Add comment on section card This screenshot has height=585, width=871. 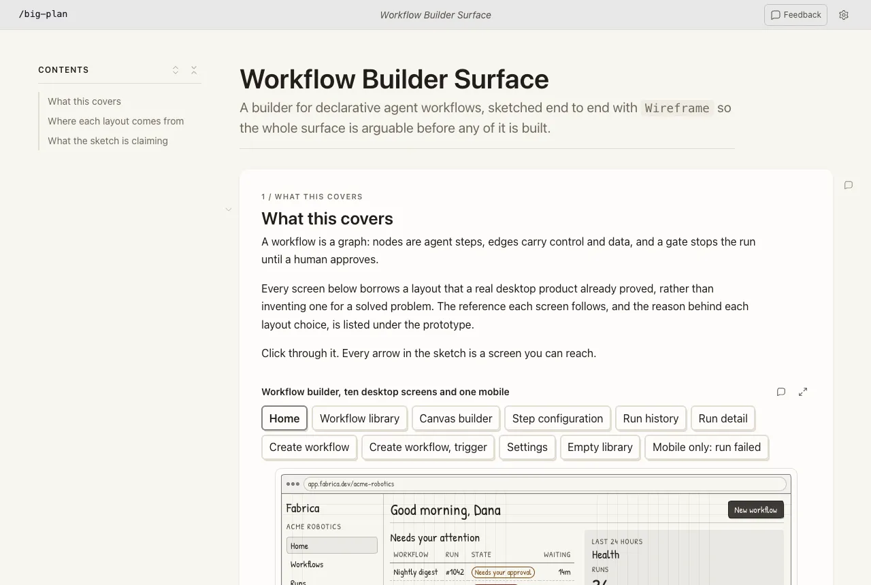pos(849,185)
